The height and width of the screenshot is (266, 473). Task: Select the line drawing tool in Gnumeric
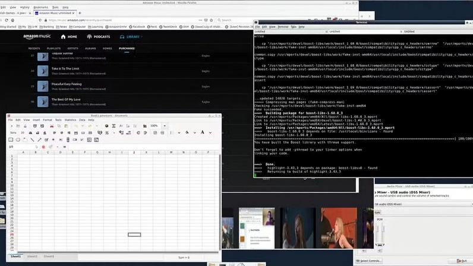32,140
